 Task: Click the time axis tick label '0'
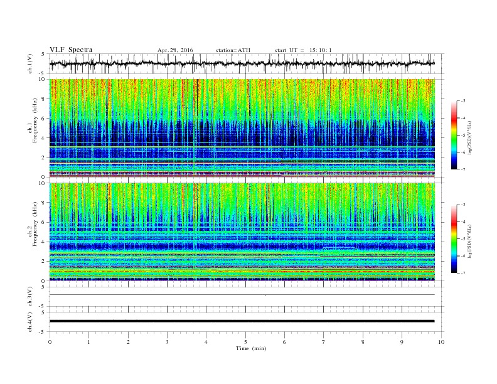click(50, 342)
